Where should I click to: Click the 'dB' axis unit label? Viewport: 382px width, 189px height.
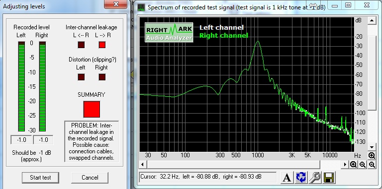[x=358, y=20]
